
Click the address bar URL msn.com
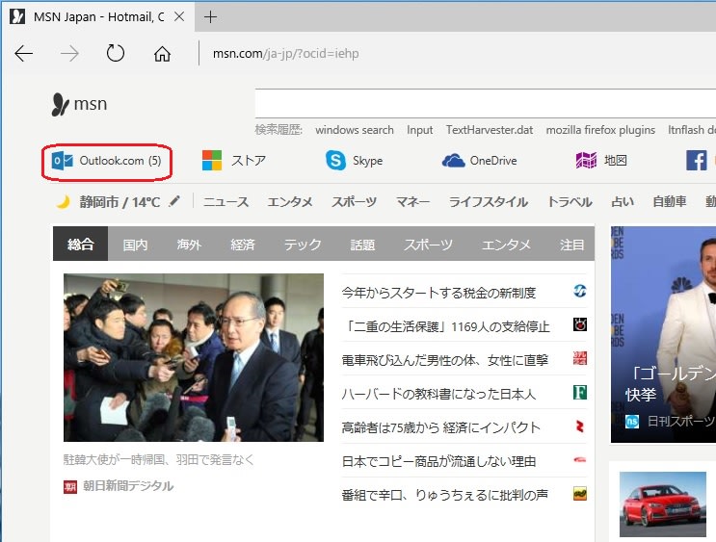click(286, 53)
